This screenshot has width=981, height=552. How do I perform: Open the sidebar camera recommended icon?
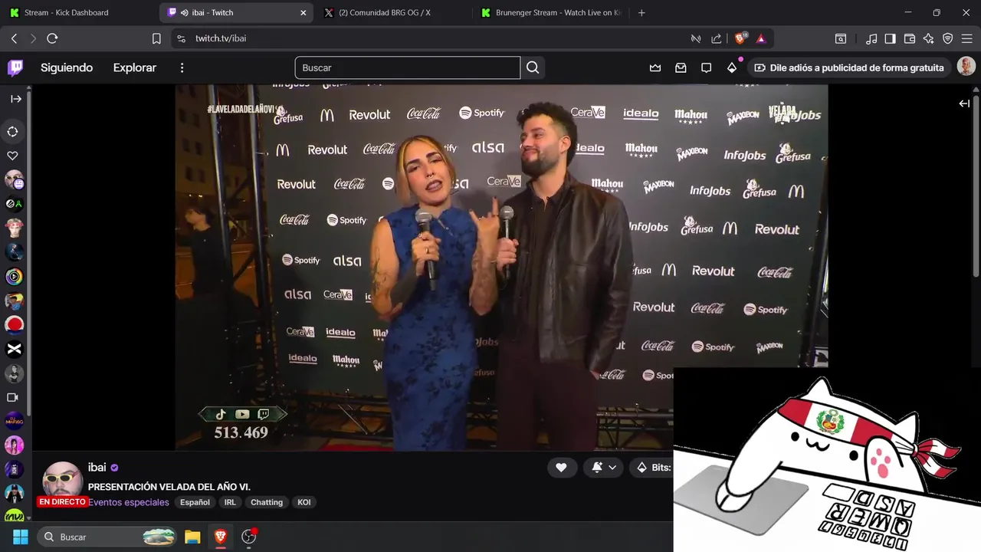[12, 397]
